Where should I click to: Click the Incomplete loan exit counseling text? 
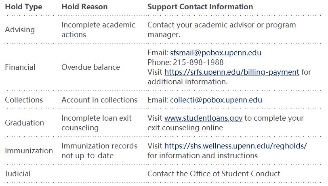(x=97, y=123)
